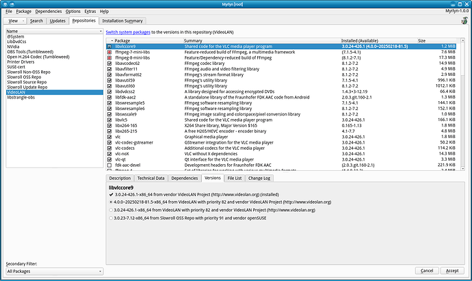472x281 pixels.
Task: Click the Accept button
Action: (x=452, y=271)
